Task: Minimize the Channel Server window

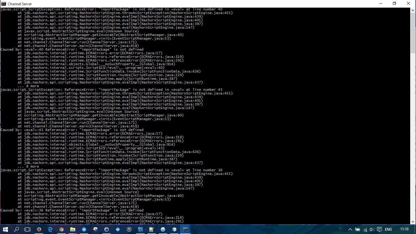Action: point(380,4)
